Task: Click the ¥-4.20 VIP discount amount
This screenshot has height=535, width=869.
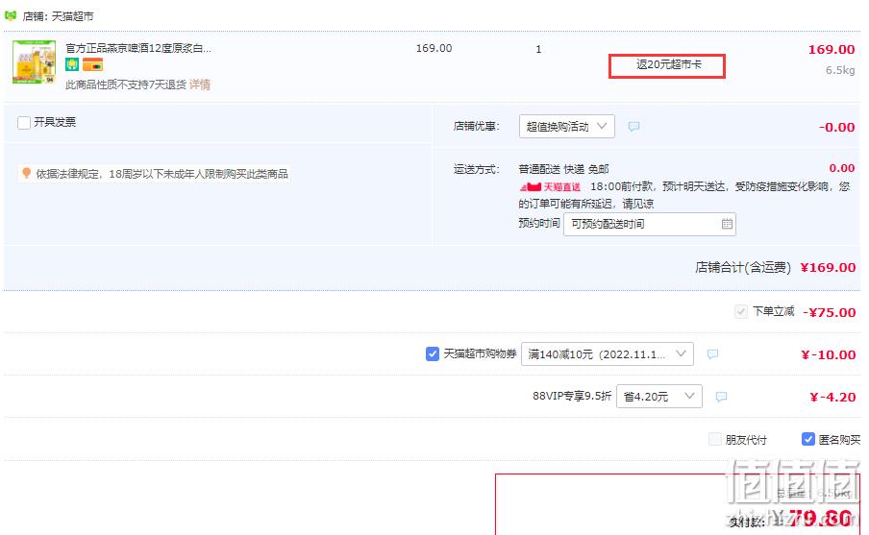Action: 832,397
